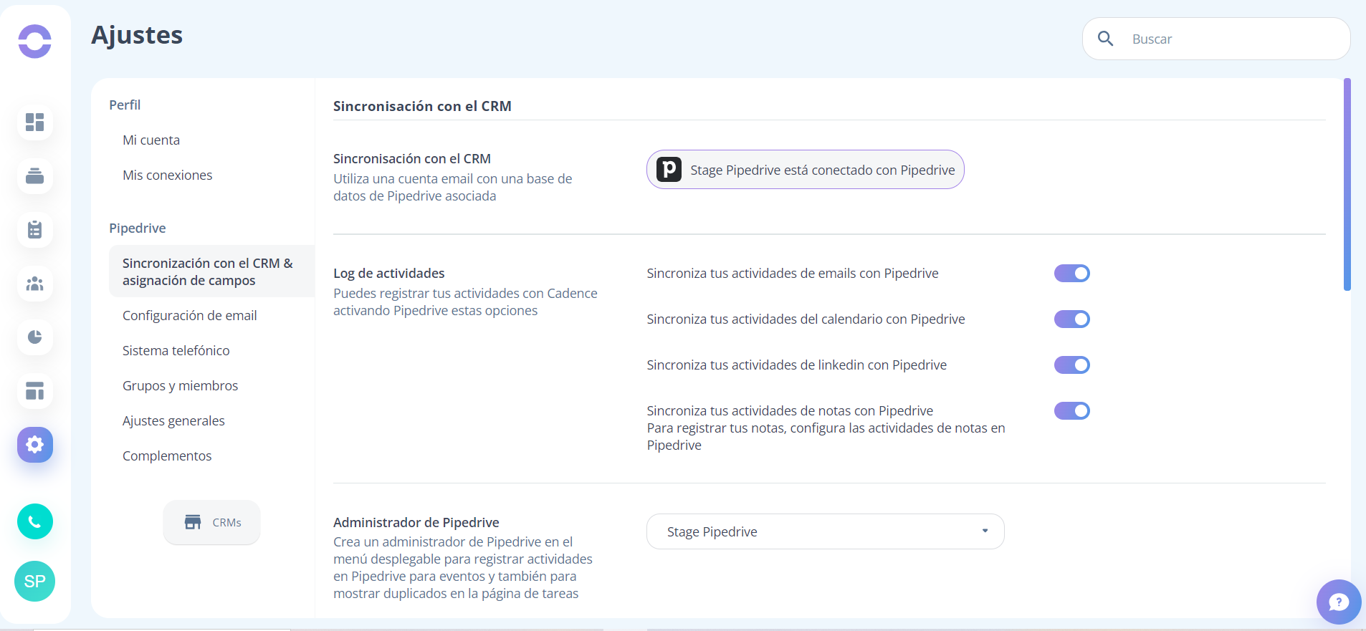The height and width of the screenshot is (631, 1366).
Task: Open the help chat bubble icon
Action: tap(1338, 602)
